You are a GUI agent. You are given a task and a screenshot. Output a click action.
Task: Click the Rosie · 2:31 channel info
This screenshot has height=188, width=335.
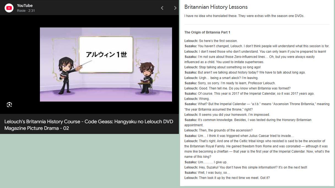coord(26,11)
